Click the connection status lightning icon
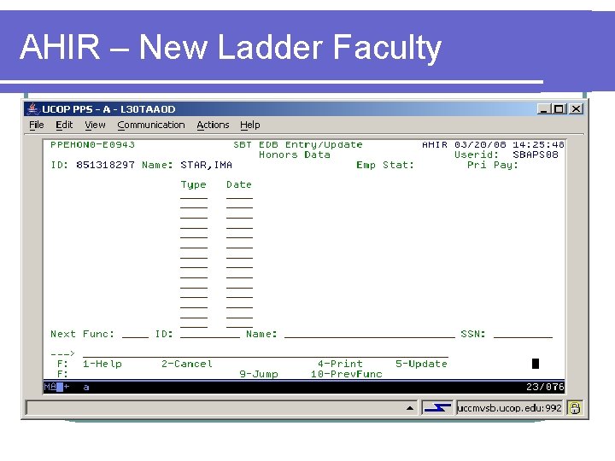 point(437,408)
